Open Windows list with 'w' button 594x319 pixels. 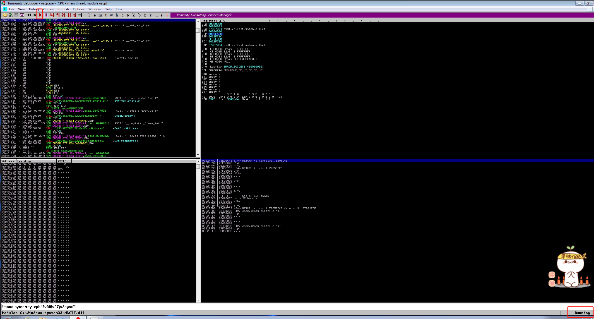(x=111, y=15)
